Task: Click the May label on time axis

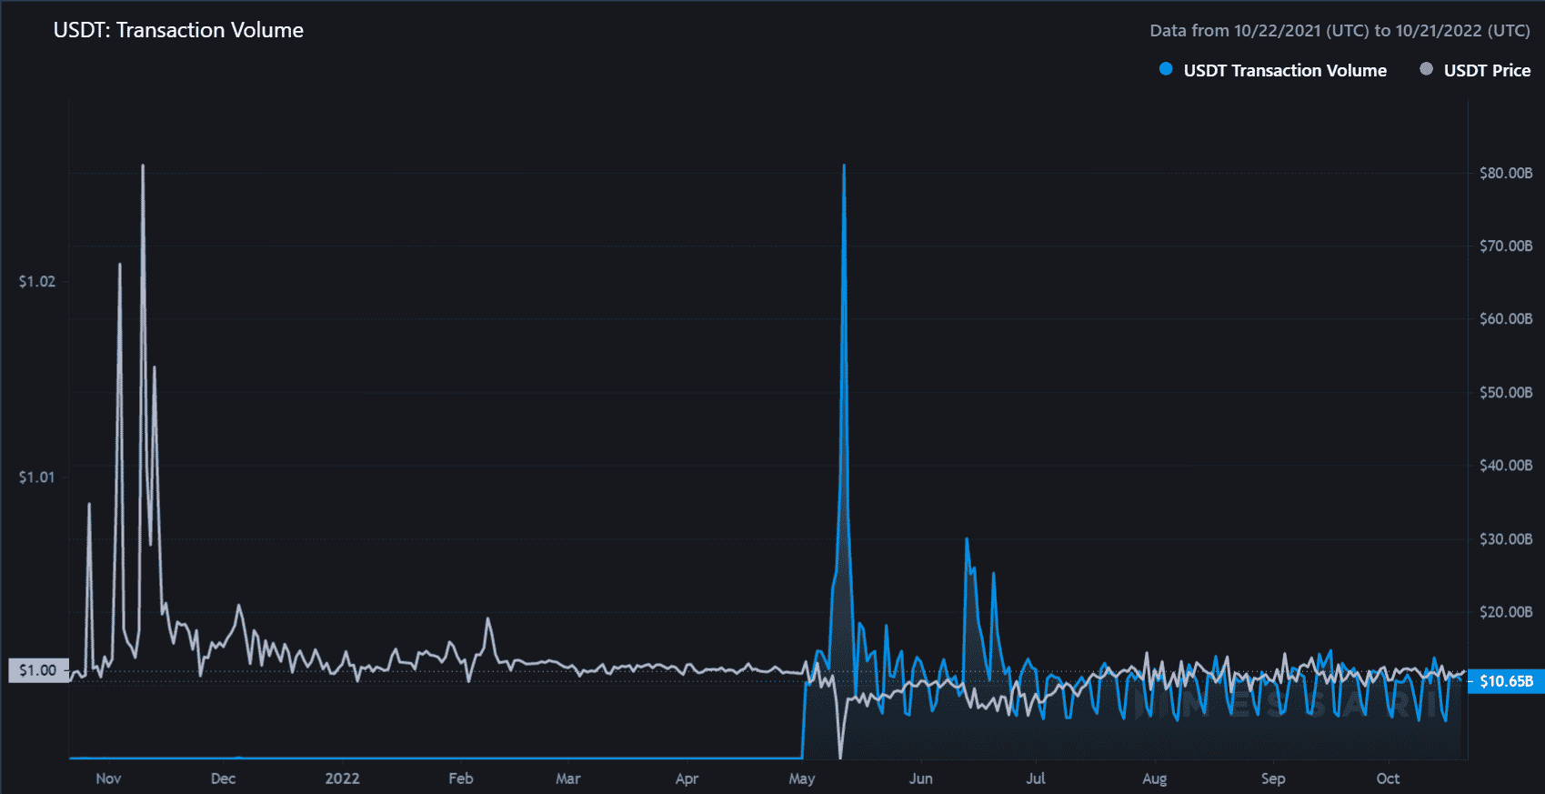Action: click(x=802, y=779)
